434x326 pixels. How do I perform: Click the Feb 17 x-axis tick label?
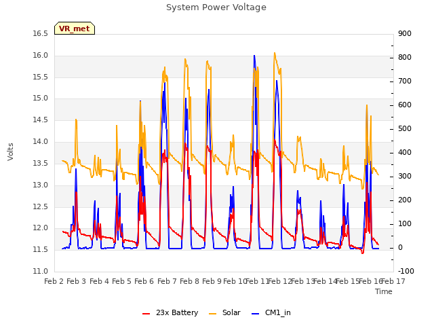coord(393,281)
